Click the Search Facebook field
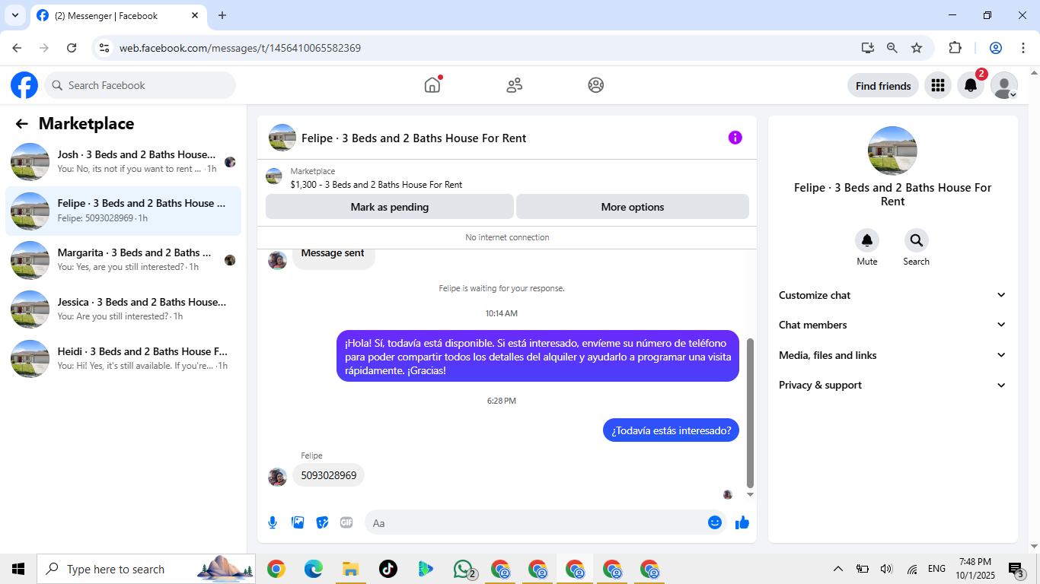Screen dimensions: 1040x584 point(140,85)
